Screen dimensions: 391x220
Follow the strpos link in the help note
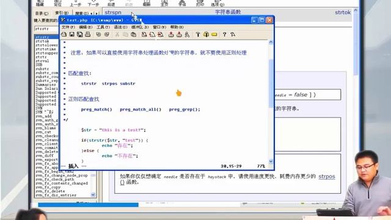coord(327,177)
